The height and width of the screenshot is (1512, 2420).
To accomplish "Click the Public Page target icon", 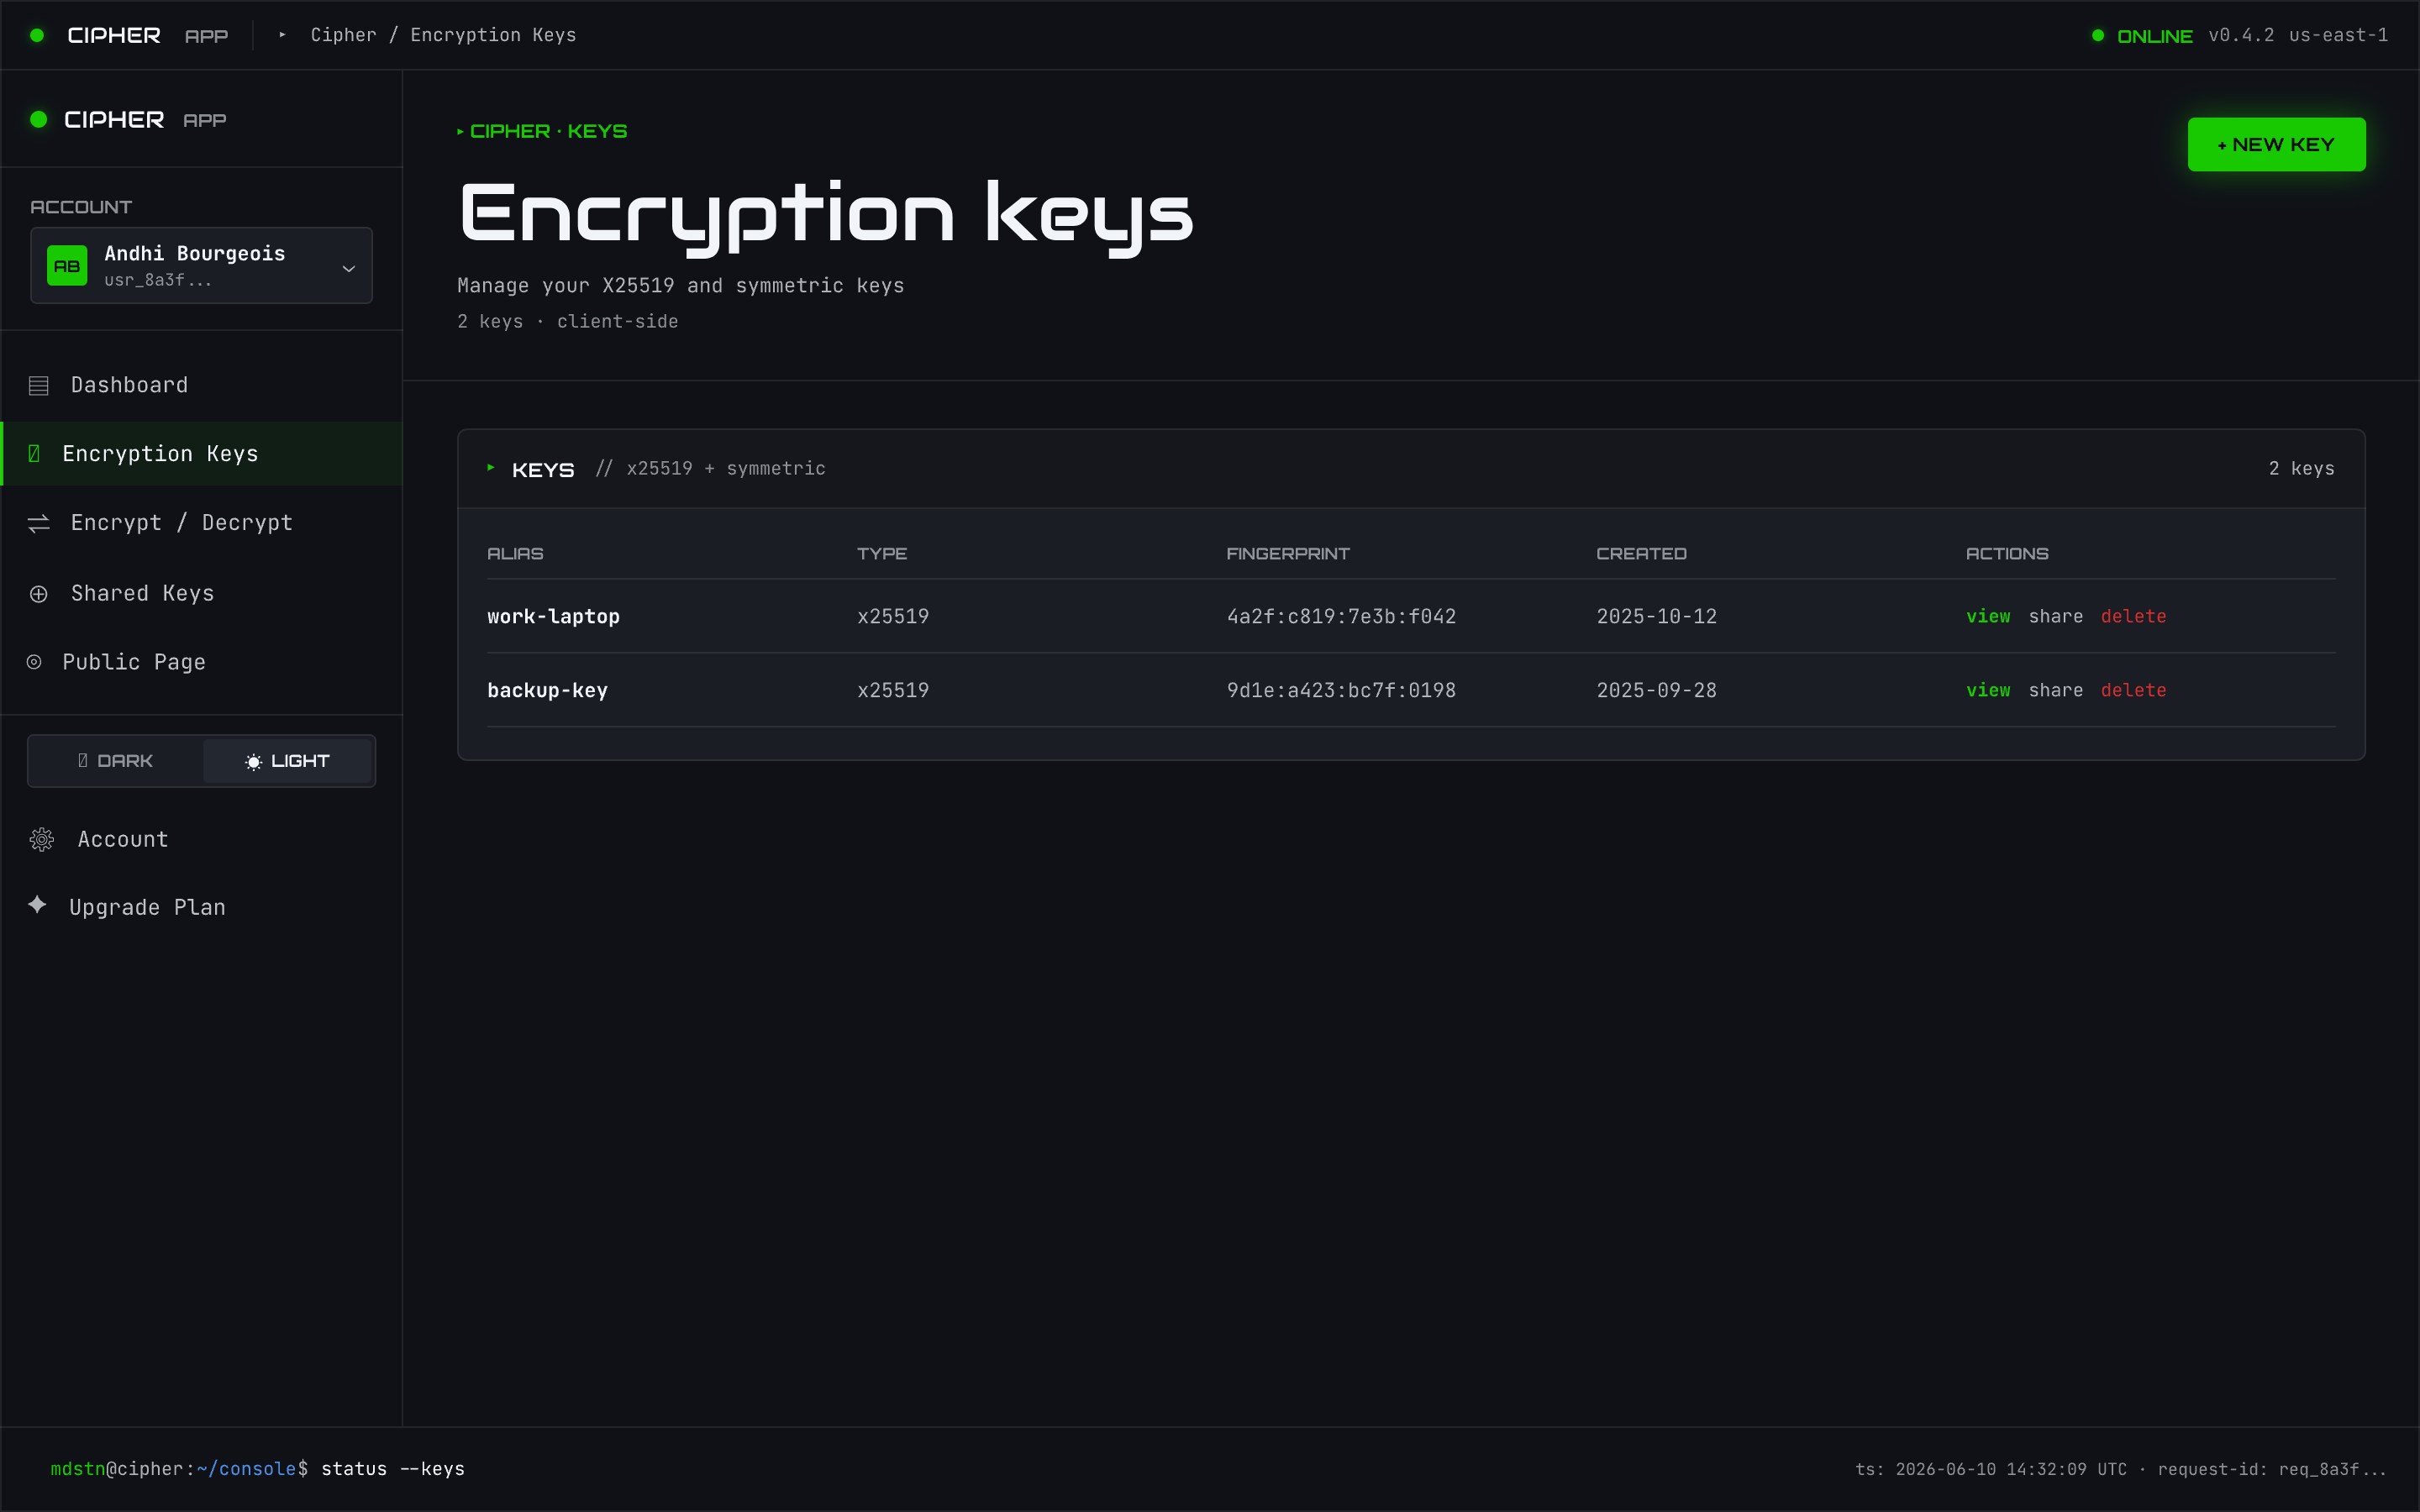I will pyautogui.click(x=34, y=662).
